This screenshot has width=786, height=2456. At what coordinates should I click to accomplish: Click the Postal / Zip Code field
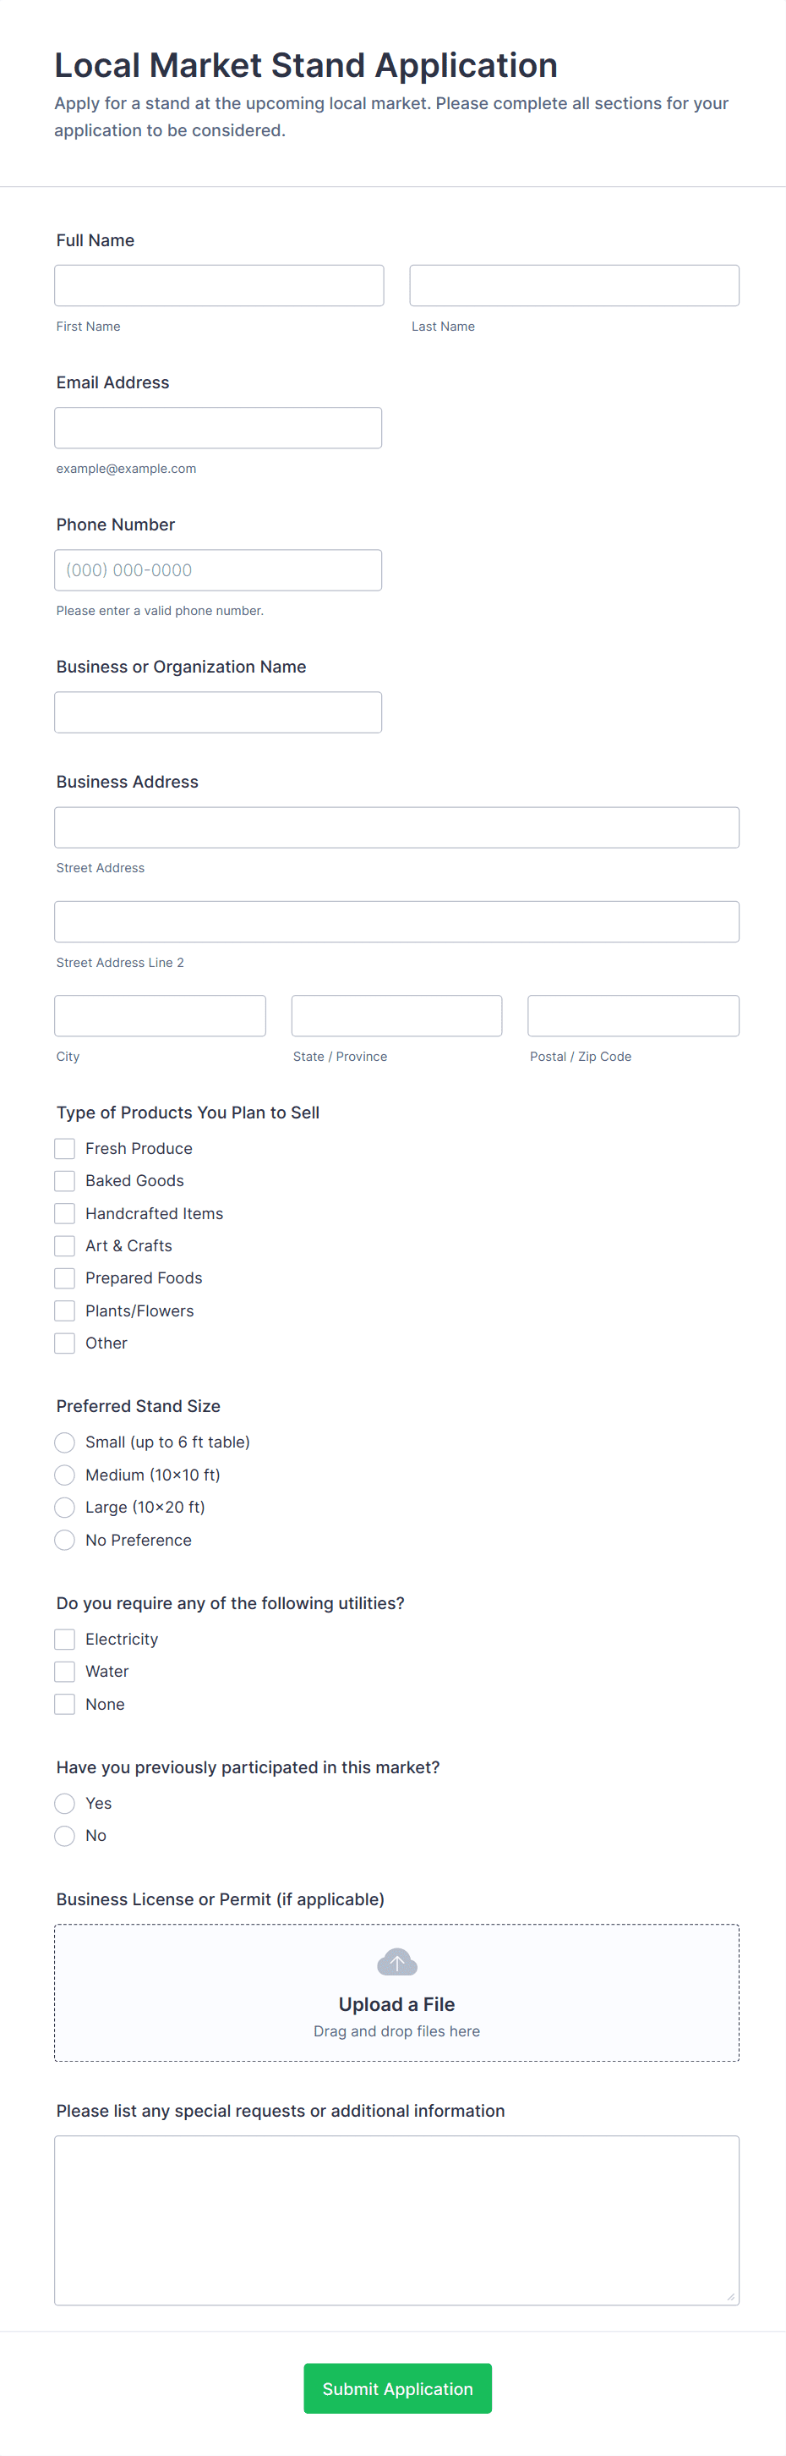[x=633, y=1014]
